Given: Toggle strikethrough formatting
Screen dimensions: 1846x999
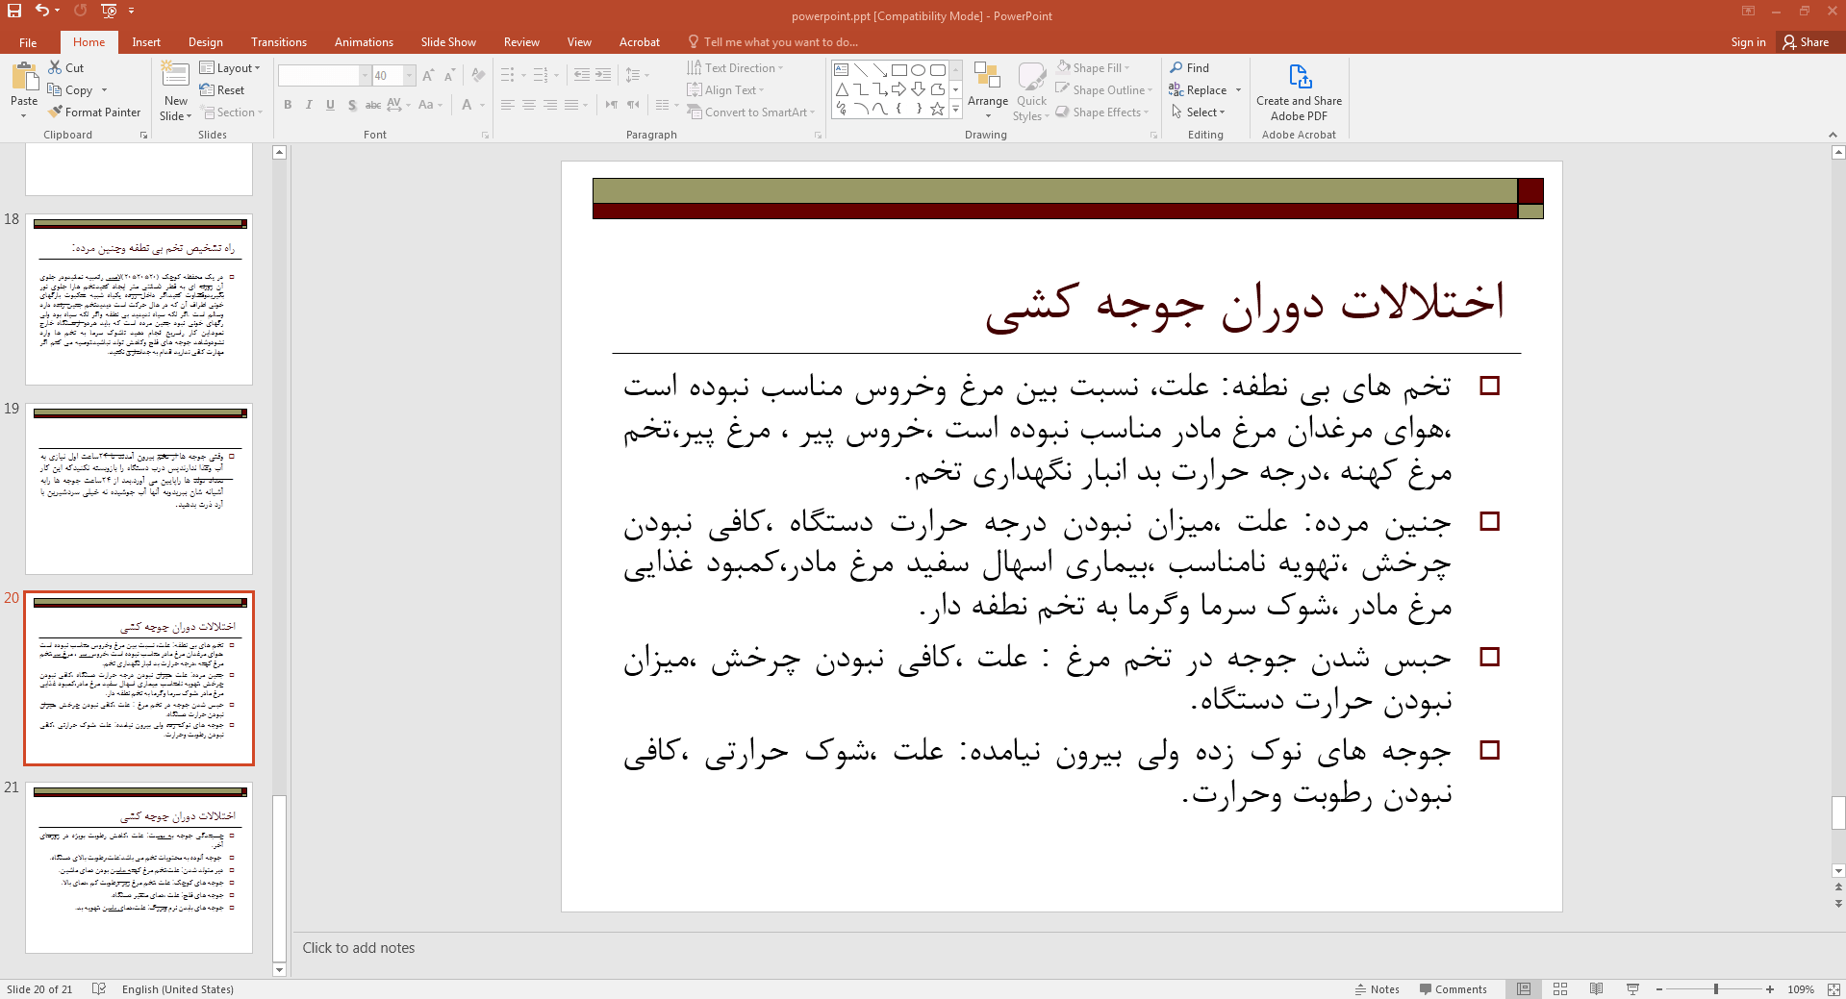Looking at the screenshot, I should (x=373, y=105).
